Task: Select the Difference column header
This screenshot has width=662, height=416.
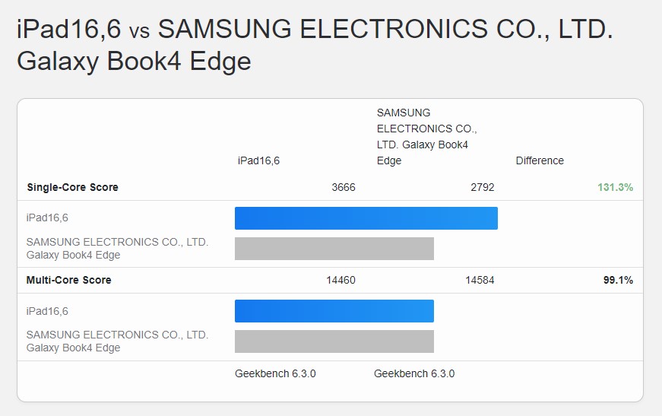Action: point(540,160)
